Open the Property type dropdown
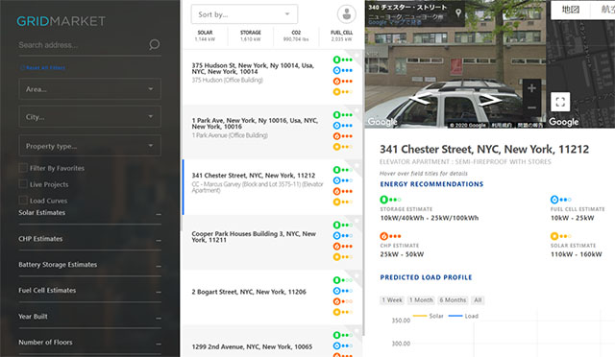Viewport: 615px width, 357px height. (x=89, y=146)
